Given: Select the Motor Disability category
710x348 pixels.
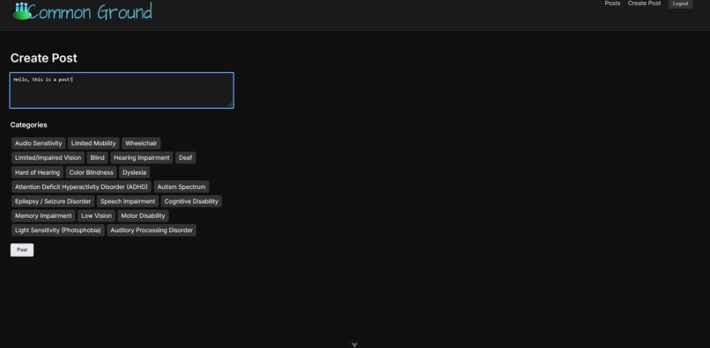Looking at the screenshot, I should tap(143, 215).
